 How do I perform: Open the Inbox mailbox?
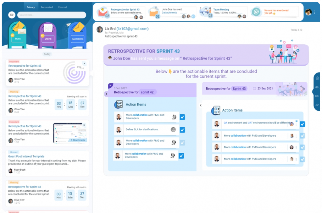(x=18, y=35)
